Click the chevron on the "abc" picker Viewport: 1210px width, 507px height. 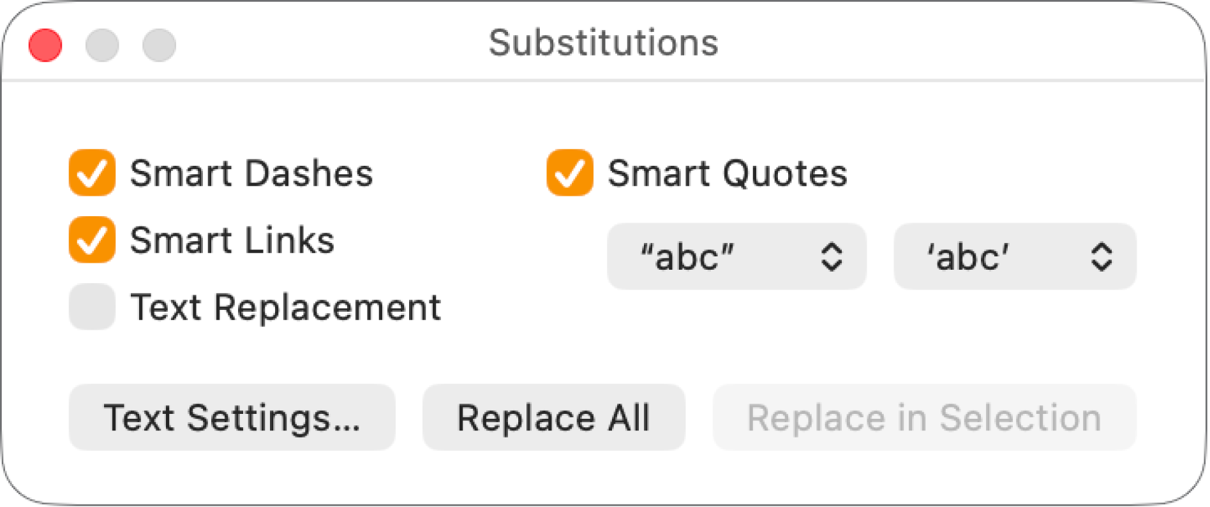click(831, 256)
